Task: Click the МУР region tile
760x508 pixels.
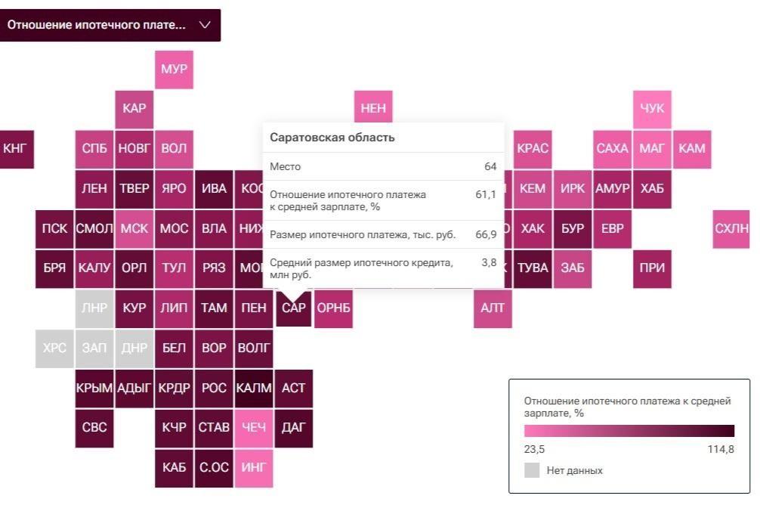Action: point(174,70)
